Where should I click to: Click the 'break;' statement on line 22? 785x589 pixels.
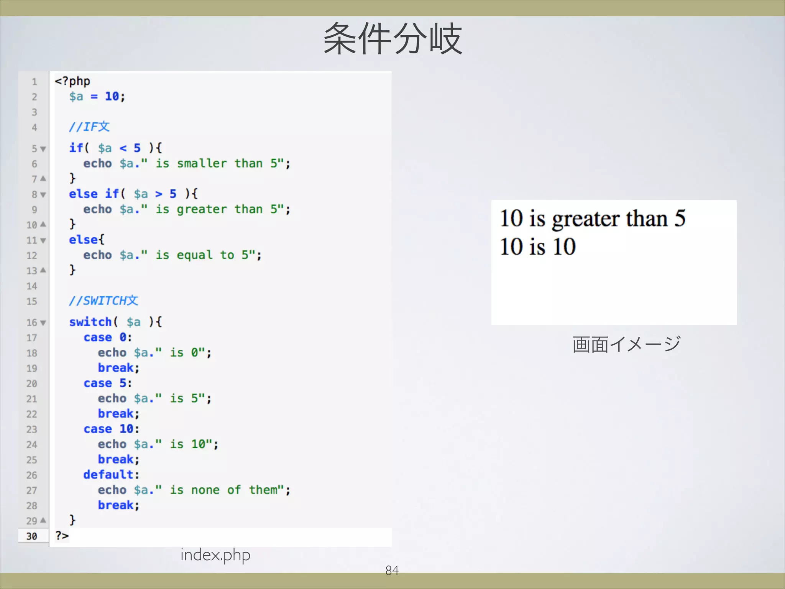[x=118, y=414]
